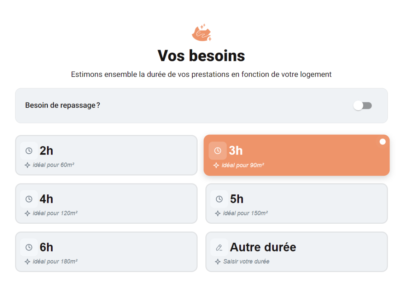The image size is (403, 294).
Task: Click the Besoin de repassage label
Action: pos(63,105)
